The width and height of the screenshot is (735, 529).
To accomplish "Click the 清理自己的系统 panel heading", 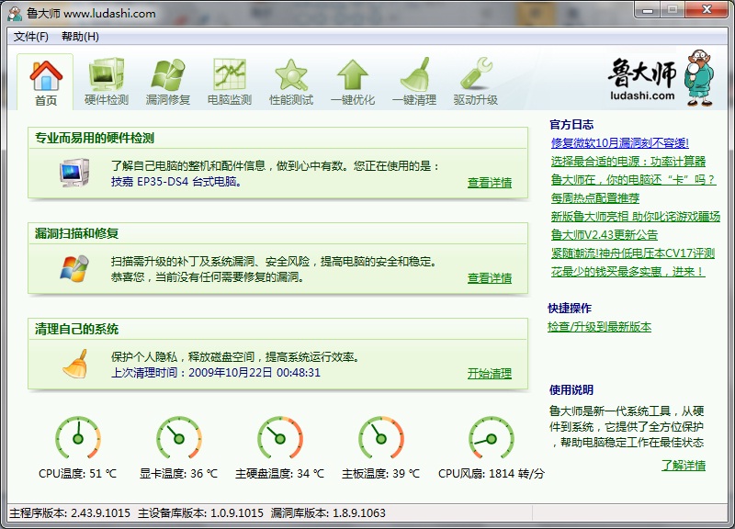I will pos(76,329).
